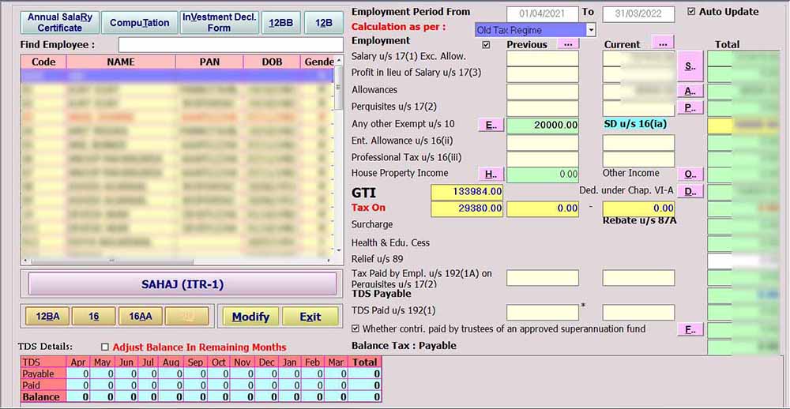Uncheck the superannuation fund contribution checkbox
This screenshot has height=409, width=790.
click(355, 328)
